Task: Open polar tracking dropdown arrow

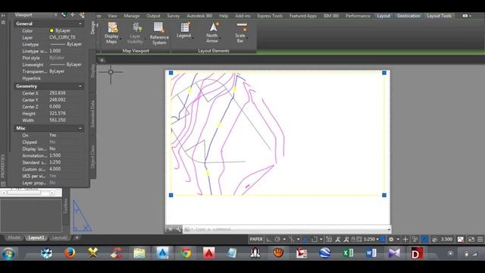Action: coord(284,240)
